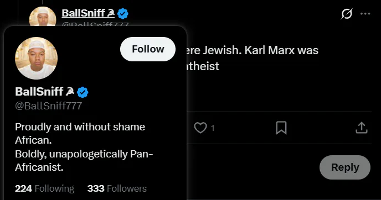The height and width of the screenshot is (200, 381).
Task: Open the 224 Following list
Action: pyautogui.click(x=44, y=188)
